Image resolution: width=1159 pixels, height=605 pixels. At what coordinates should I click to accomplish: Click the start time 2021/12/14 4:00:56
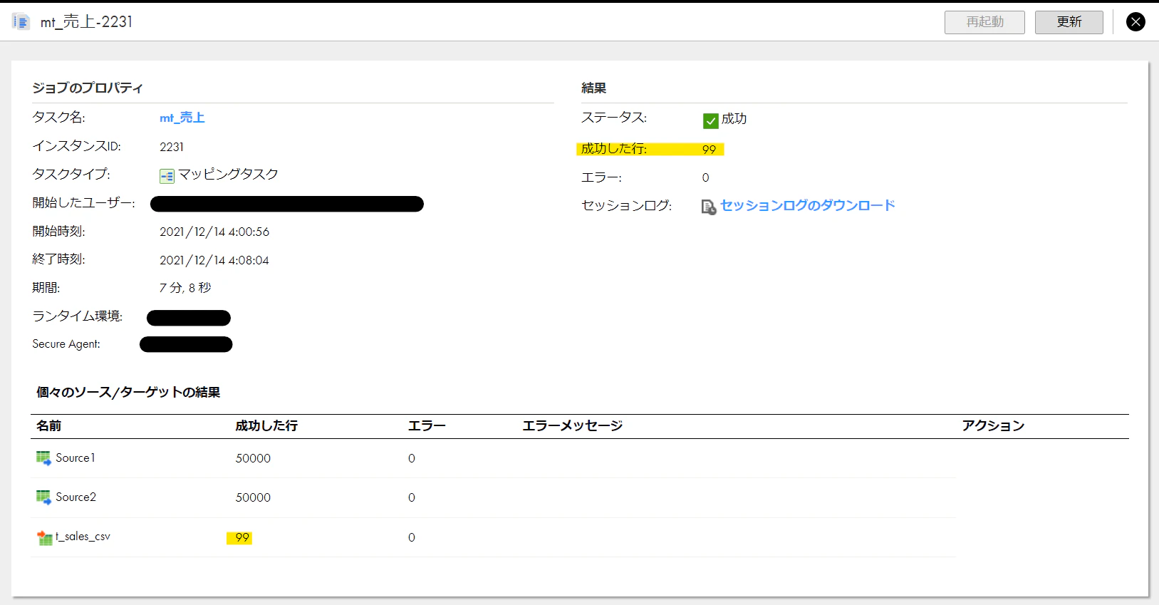point(214,232)
